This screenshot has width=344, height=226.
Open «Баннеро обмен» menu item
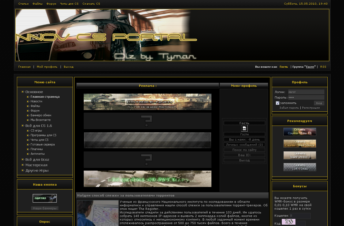[41, 115]
